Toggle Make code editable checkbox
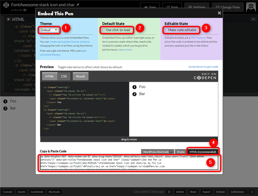Viewport: 258px width, 196px height. 165,30
